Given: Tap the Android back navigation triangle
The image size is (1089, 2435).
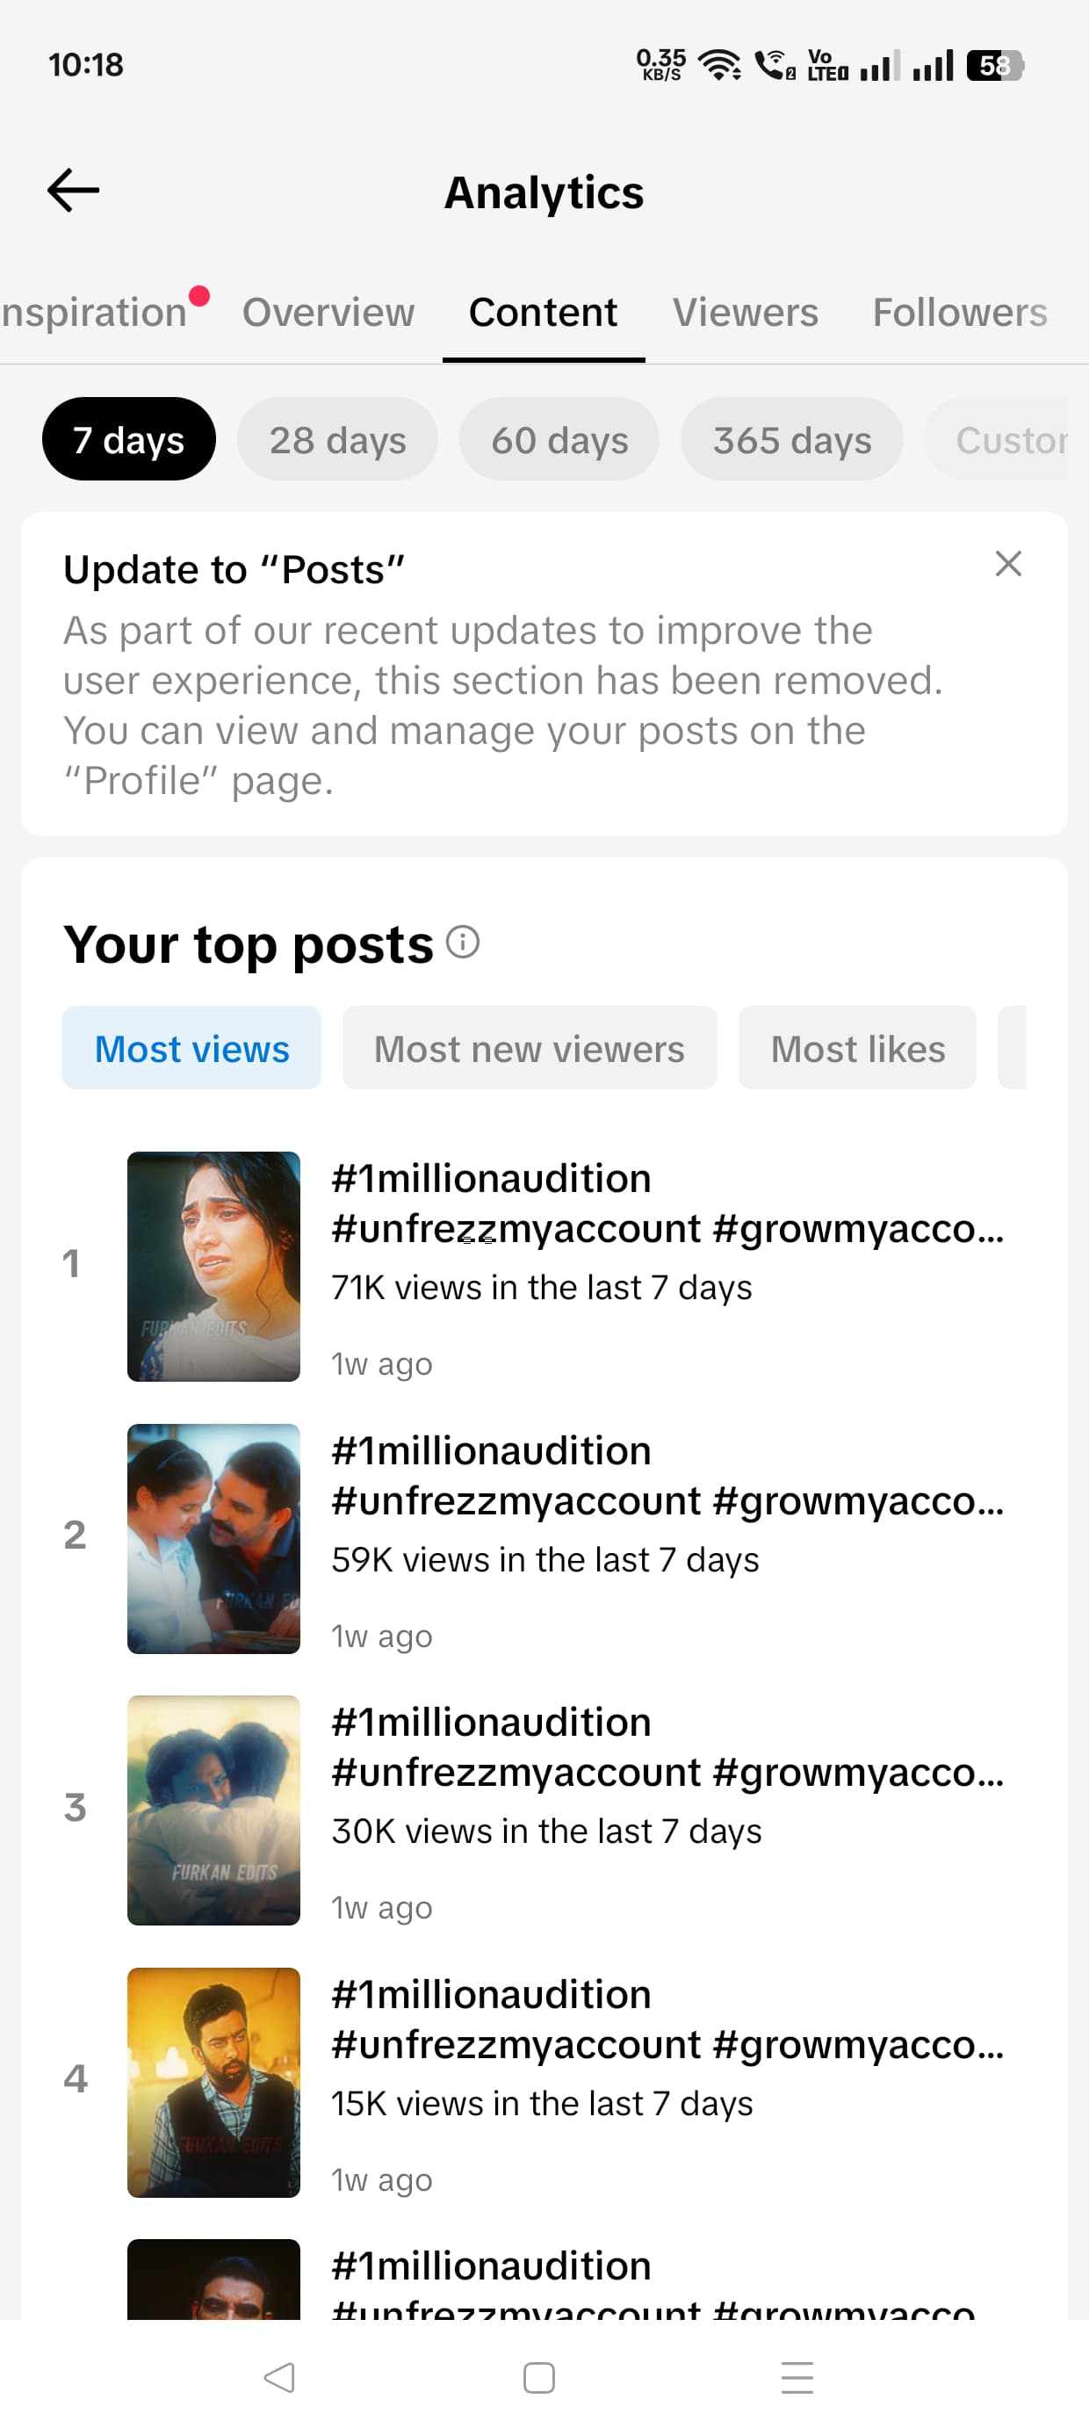Looking at the screenshot, I should coord(279,2377).
